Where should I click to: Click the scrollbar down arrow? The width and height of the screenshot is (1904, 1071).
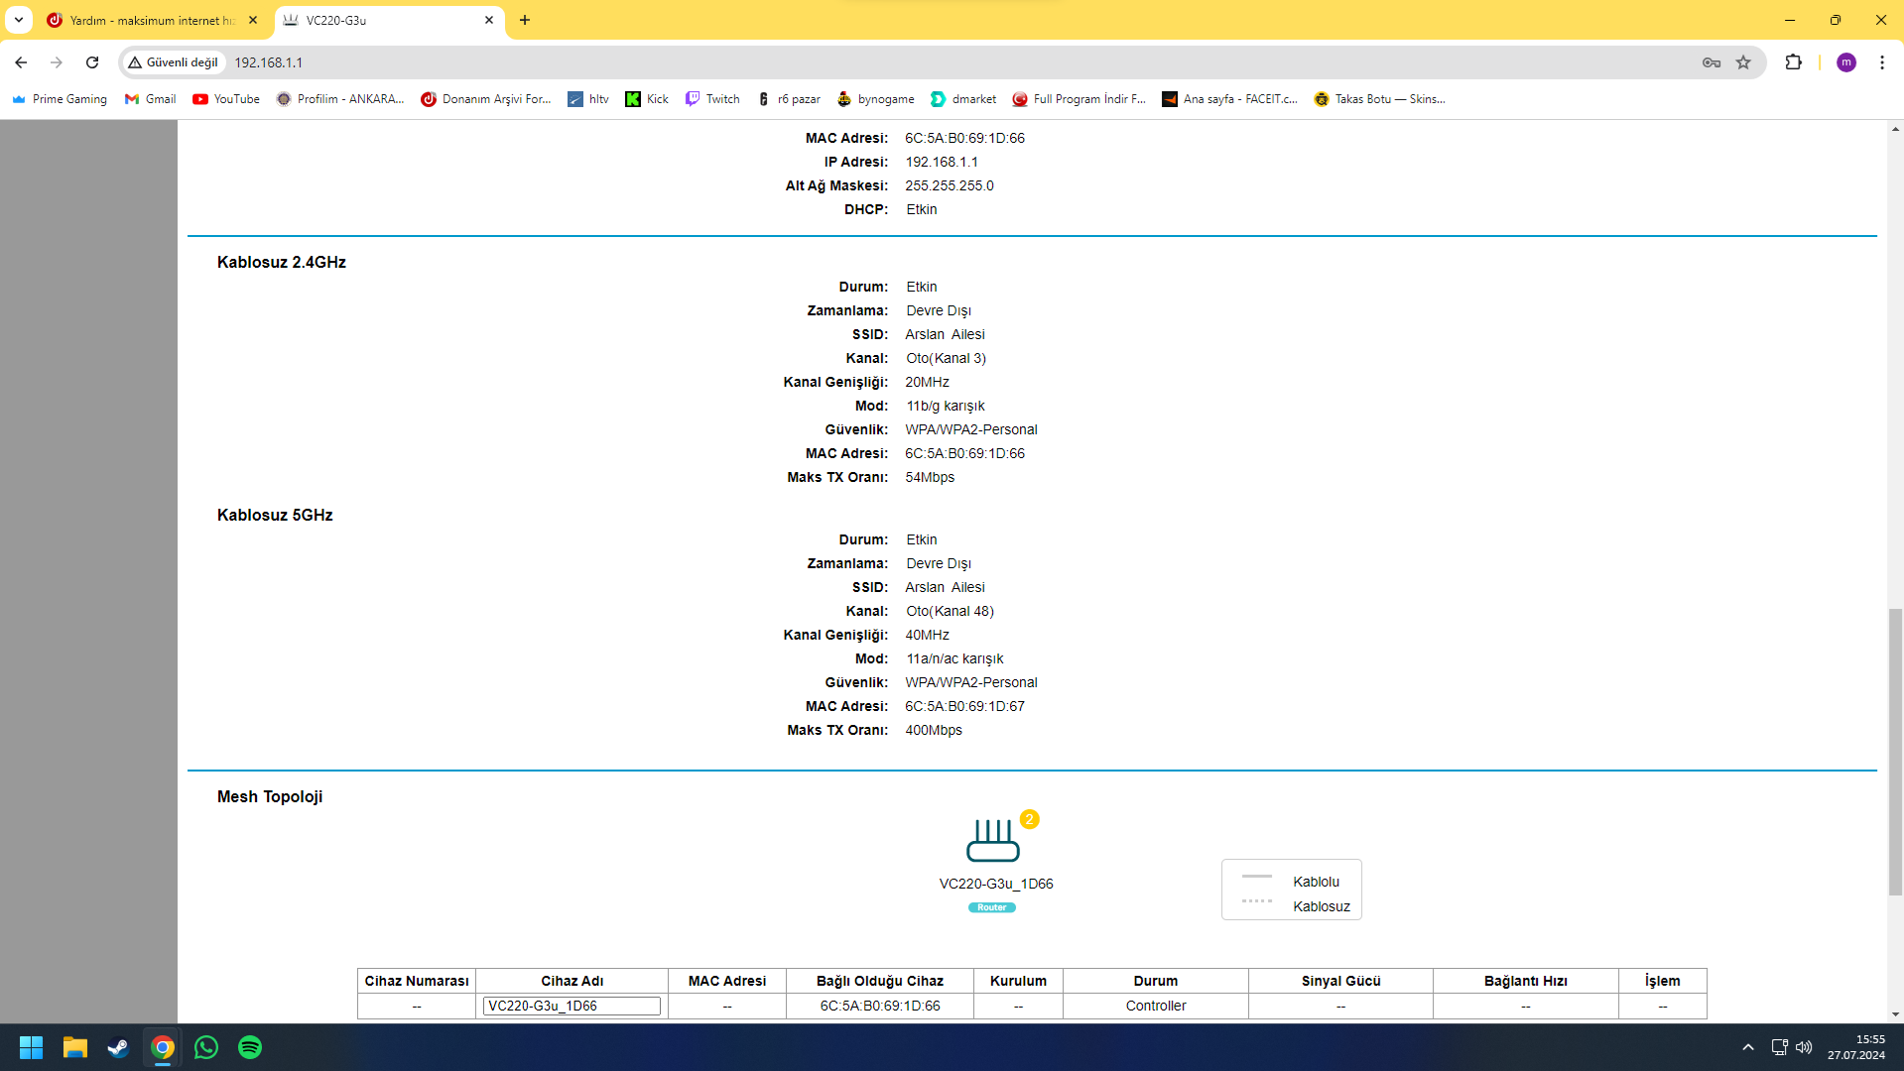1895,1014
